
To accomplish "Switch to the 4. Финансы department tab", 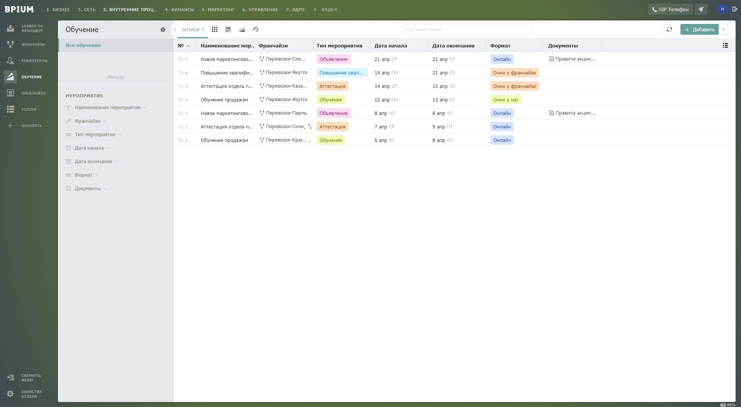I will pyautogui.click(x=179, y=10).
